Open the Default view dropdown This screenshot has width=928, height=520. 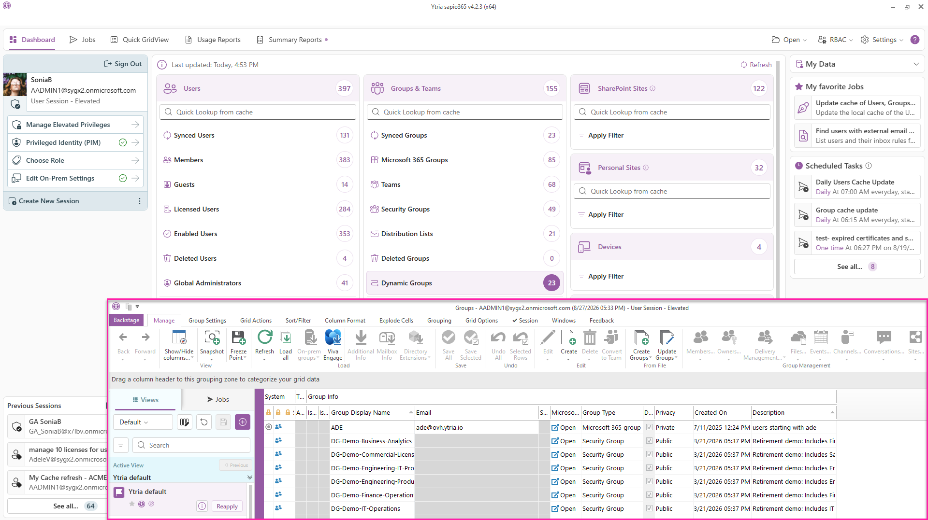point(143,422)
